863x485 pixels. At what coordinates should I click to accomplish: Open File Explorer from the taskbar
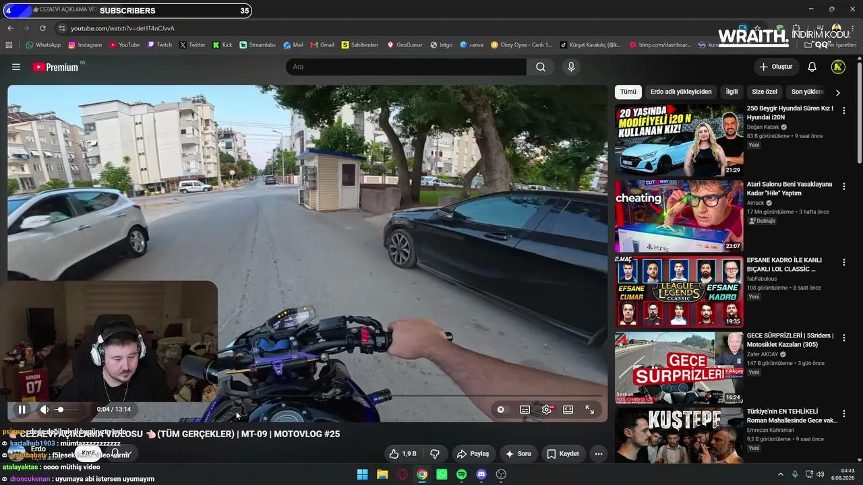pyautogui.click(x=382, y=474)
